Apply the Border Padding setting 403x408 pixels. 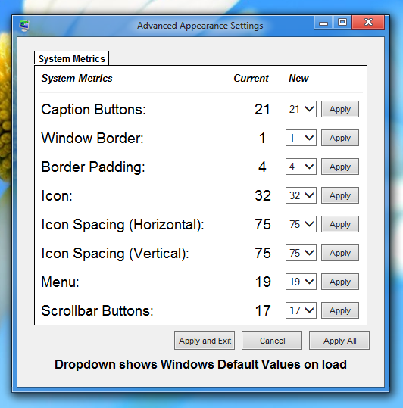(340, 167)
